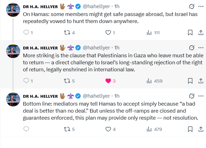
Task: Unlike the 'More striking' tweet with 3 likes
Action: coord(108,81)
